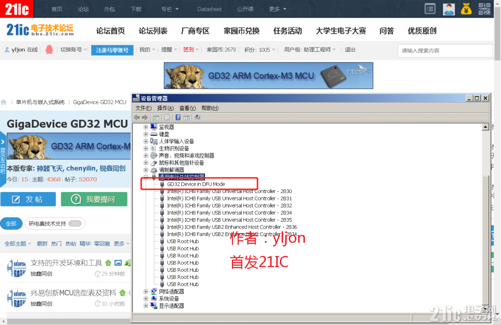The image size is (501, 325).
Task: Click Device Manager back arrow toolbar icon
Action: [137, 118]
